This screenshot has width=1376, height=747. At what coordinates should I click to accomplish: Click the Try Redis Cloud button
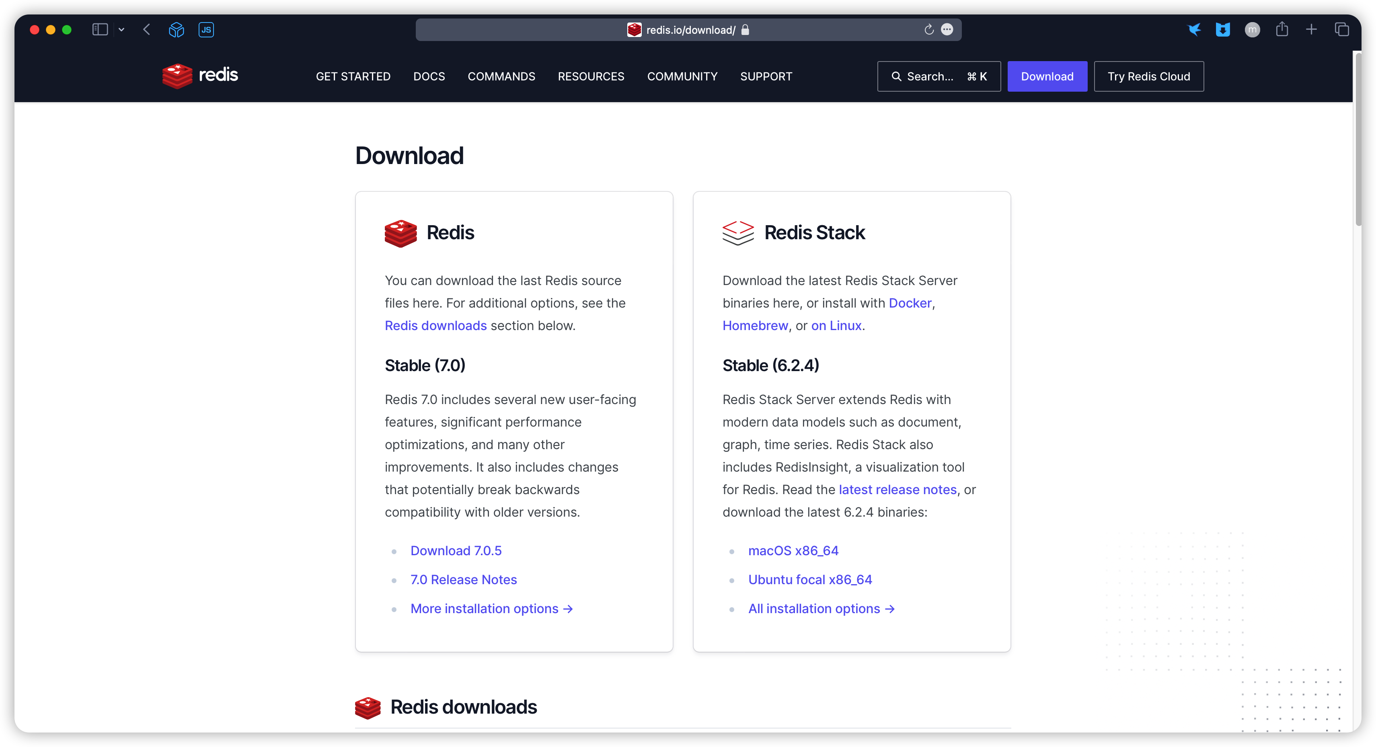1148,76
